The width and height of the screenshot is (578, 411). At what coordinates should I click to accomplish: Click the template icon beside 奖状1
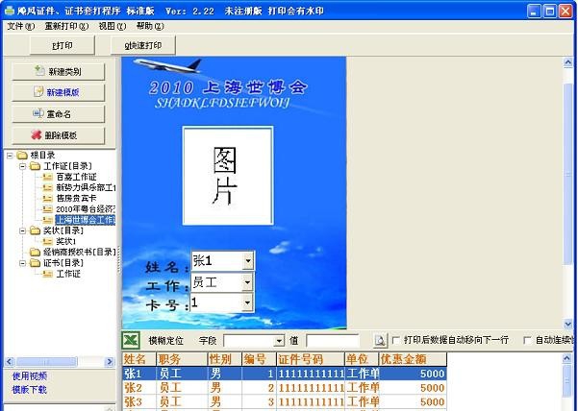click(x=47, y=241)
